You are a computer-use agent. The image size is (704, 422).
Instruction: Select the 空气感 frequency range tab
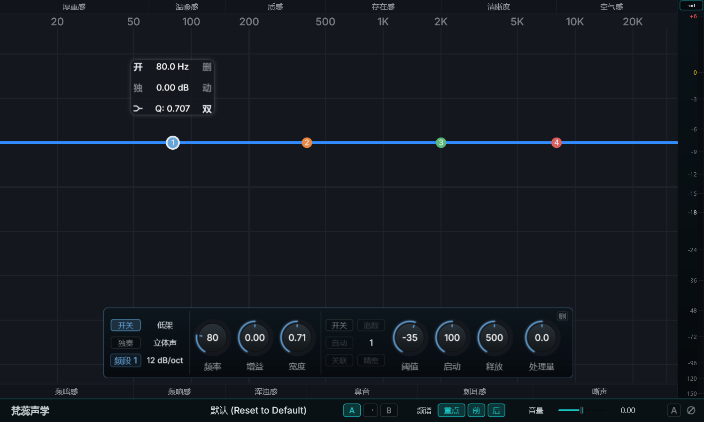pos(611,7)
